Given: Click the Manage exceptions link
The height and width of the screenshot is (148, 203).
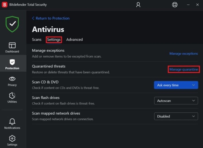Looking at the screenshot, I should coord(184,53).
